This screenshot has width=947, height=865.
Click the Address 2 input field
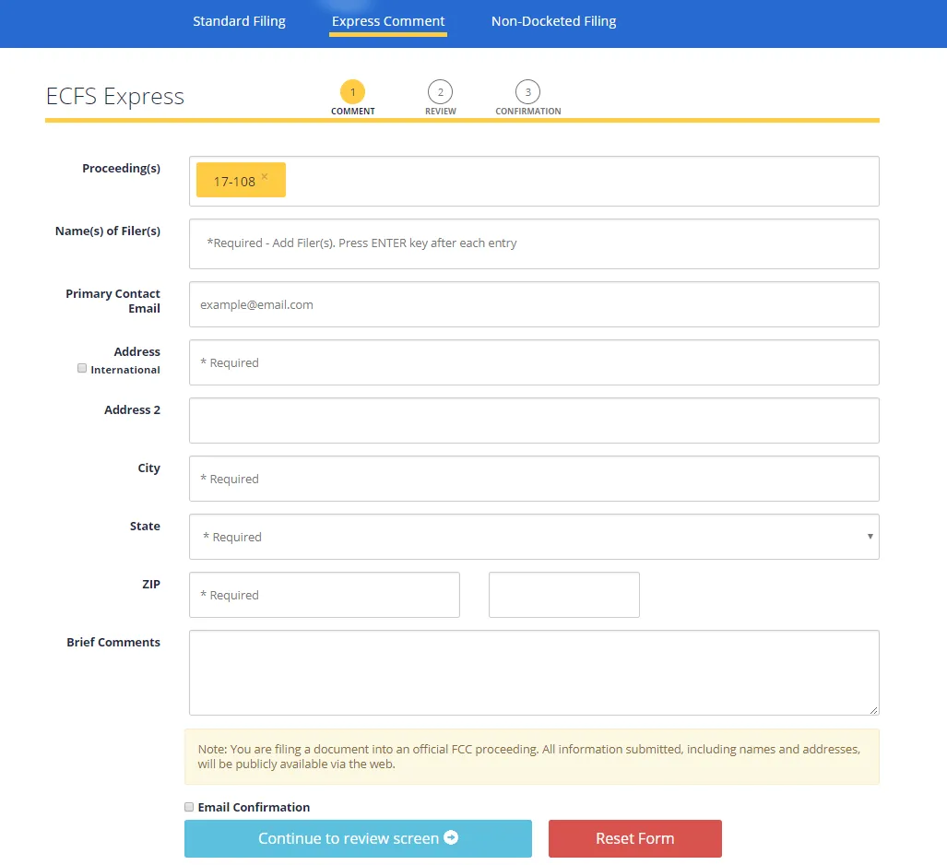(x=534, y=421)
